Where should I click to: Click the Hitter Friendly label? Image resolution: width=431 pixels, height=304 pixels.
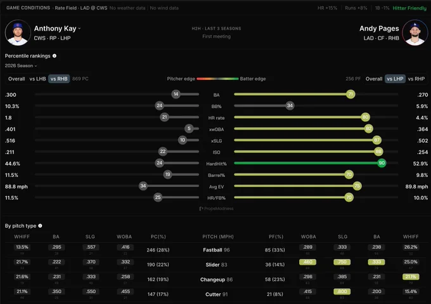pos(409,8)
